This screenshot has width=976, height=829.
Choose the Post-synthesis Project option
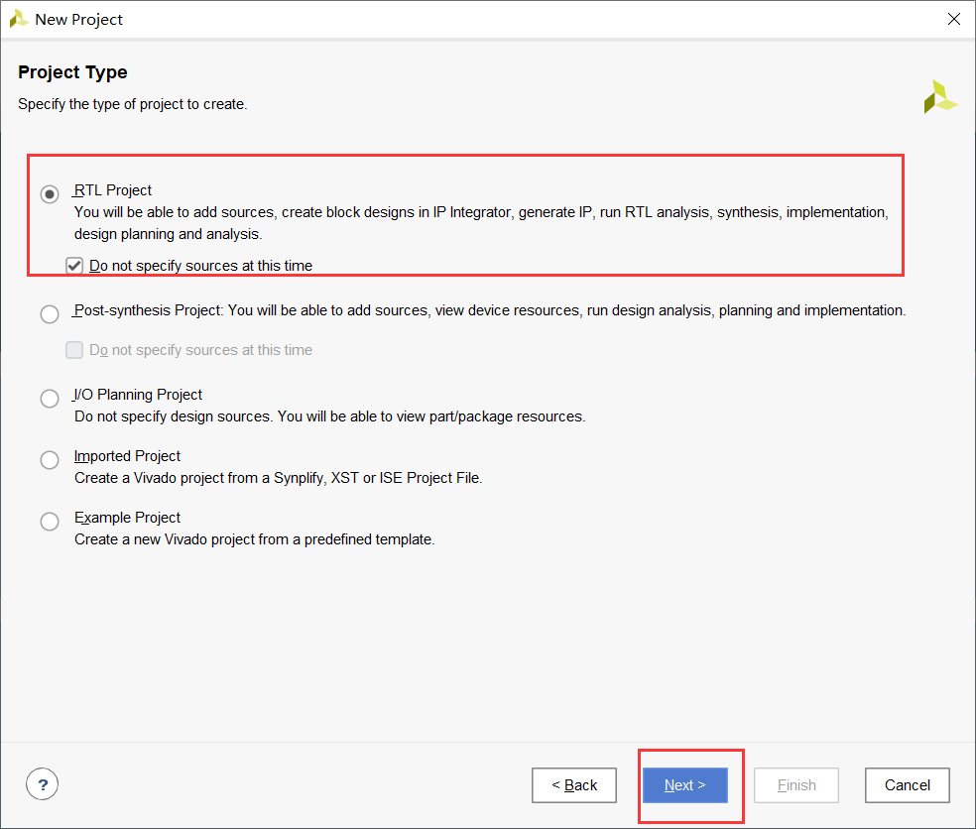coord(50,313)
